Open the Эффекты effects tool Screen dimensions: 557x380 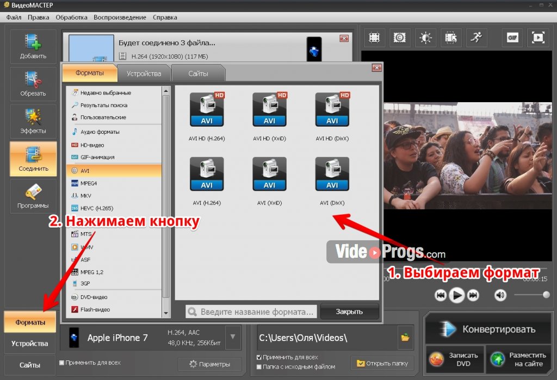coord(33,121)
